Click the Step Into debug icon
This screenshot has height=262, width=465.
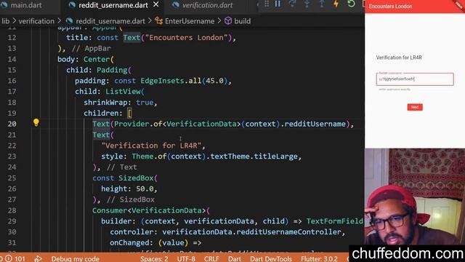click(x=307, y=4)
